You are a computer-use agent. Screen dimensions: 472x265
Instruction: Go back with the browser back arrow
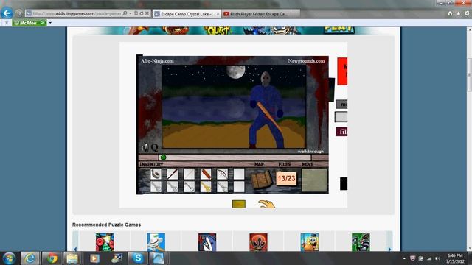[7, 13]
